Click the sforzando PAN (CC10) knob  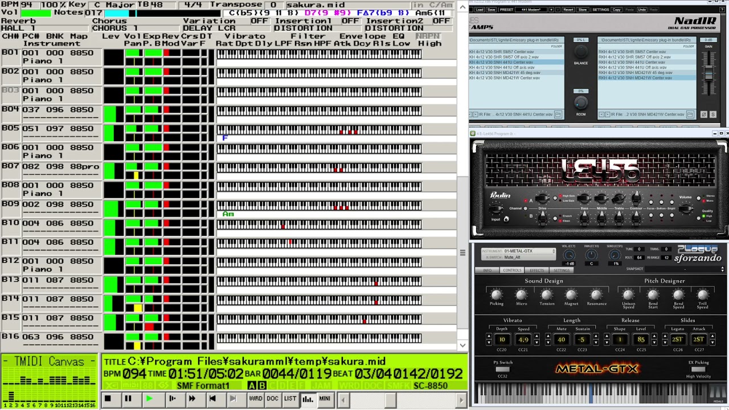[592, 255]
